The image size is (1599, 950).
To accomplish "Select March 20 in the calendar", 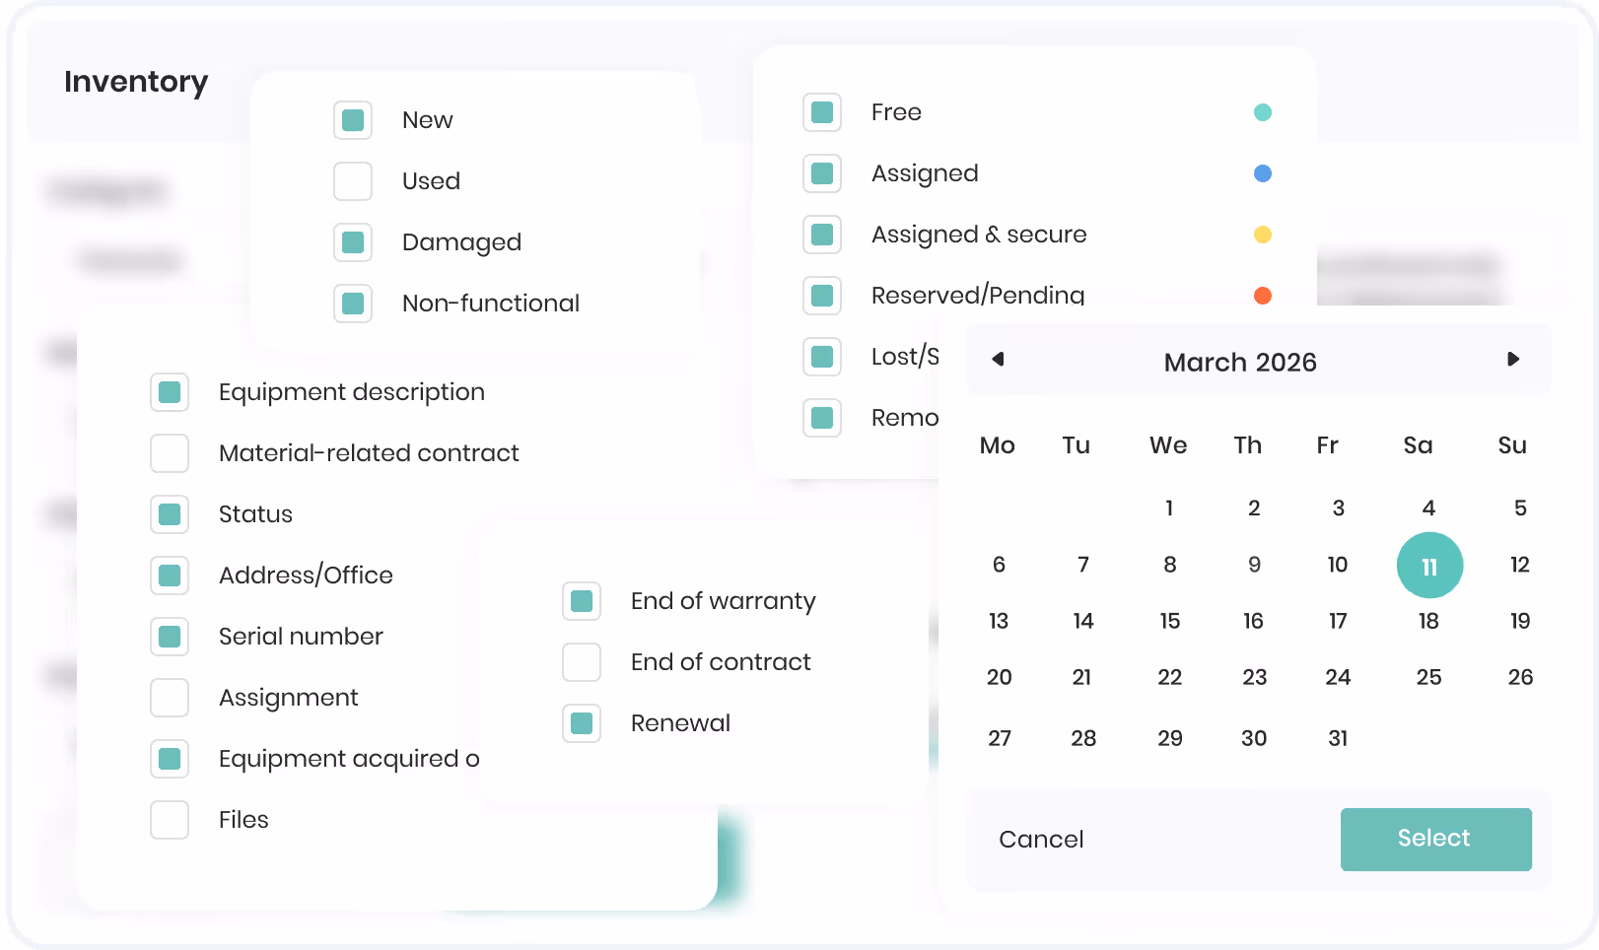I will click(x=999, y=678).
